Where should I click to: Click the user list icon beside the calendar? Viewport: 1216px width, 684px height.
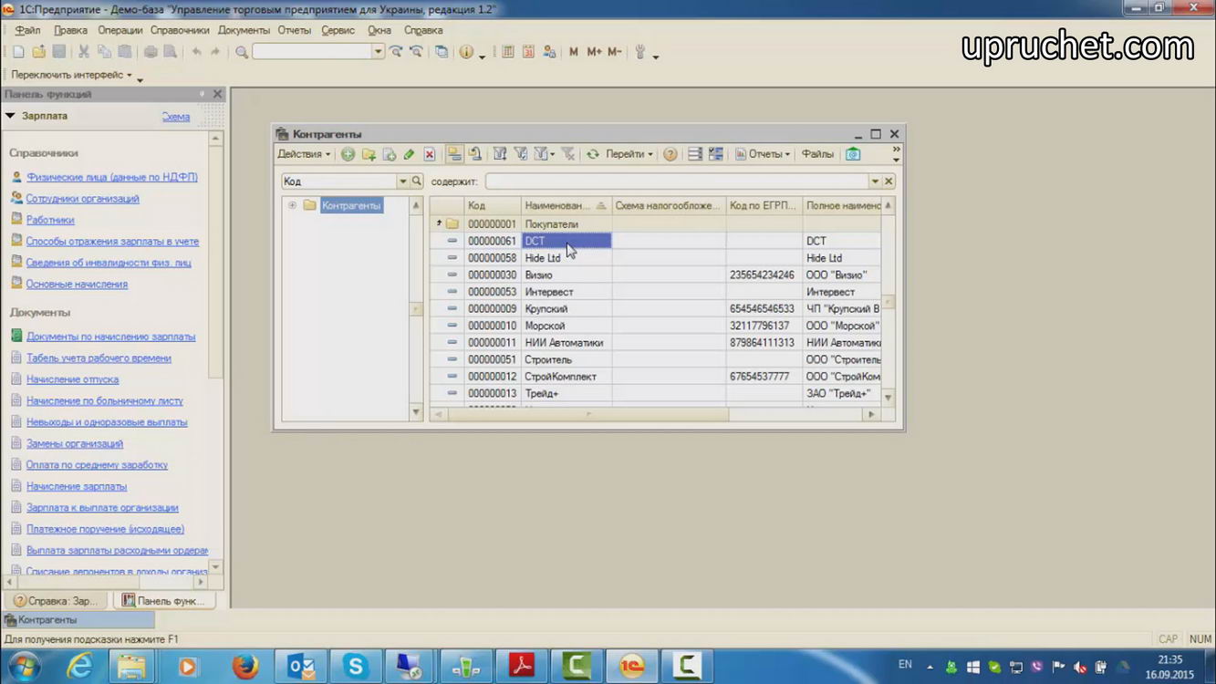549,52
